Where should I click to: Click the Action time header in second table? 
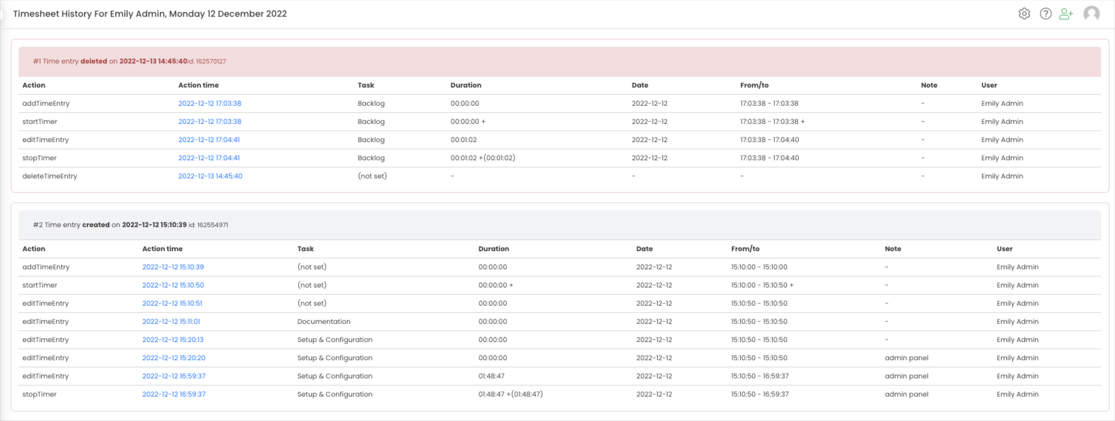(x=162, y=249)
